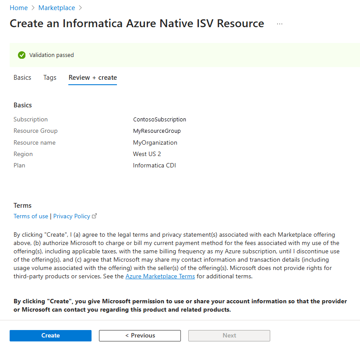The width and height of the screenshot is (360, 348).
Task: Click the Previous button
Action: click(x=139, y=335)
